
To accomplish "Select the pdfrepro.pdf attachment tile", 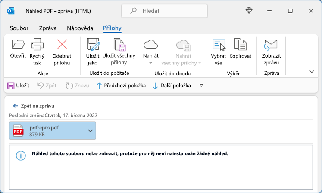I will coord(53,131).
